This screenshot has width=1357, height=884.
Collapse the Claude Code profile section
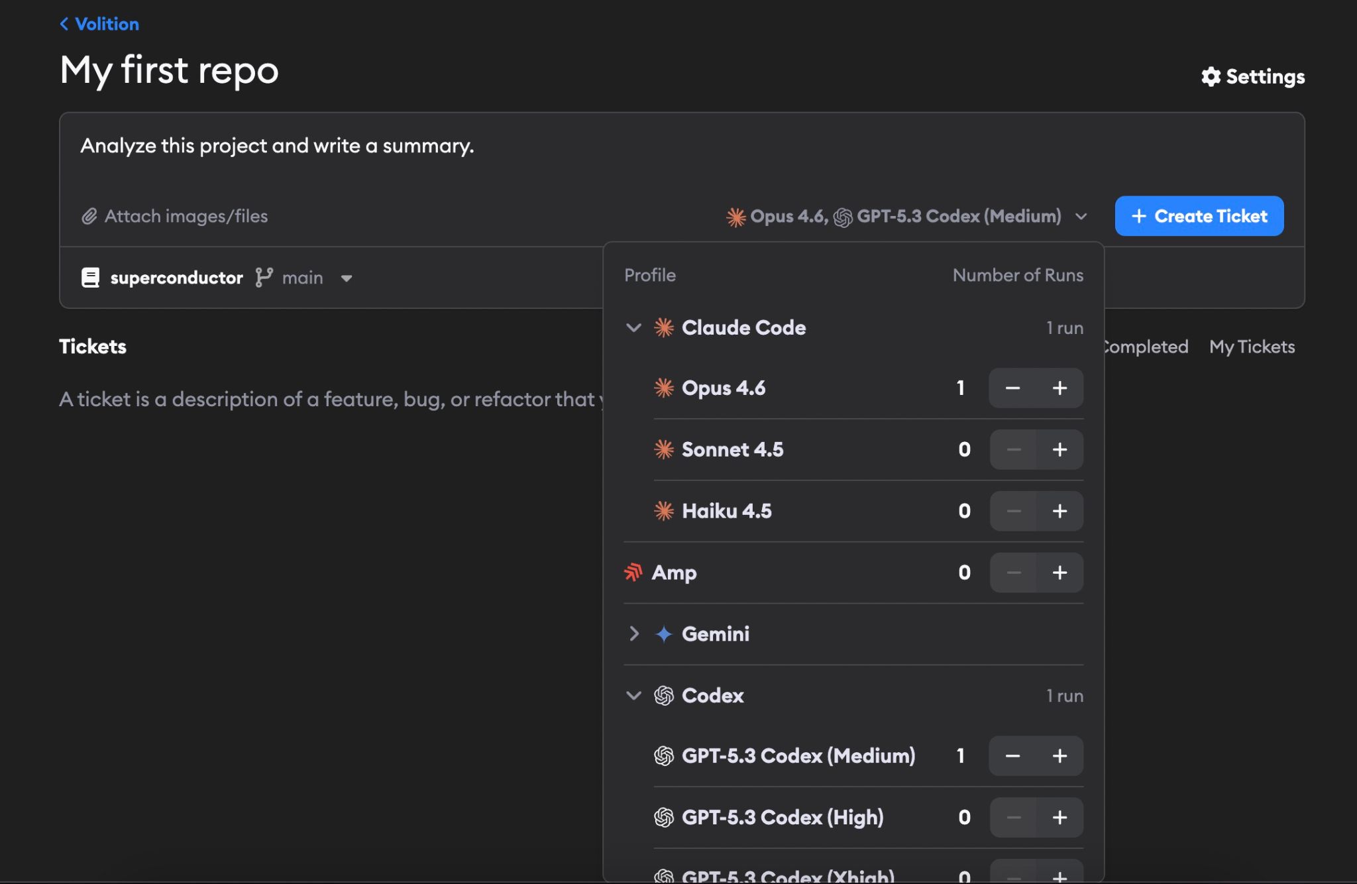tap(634, 327)
